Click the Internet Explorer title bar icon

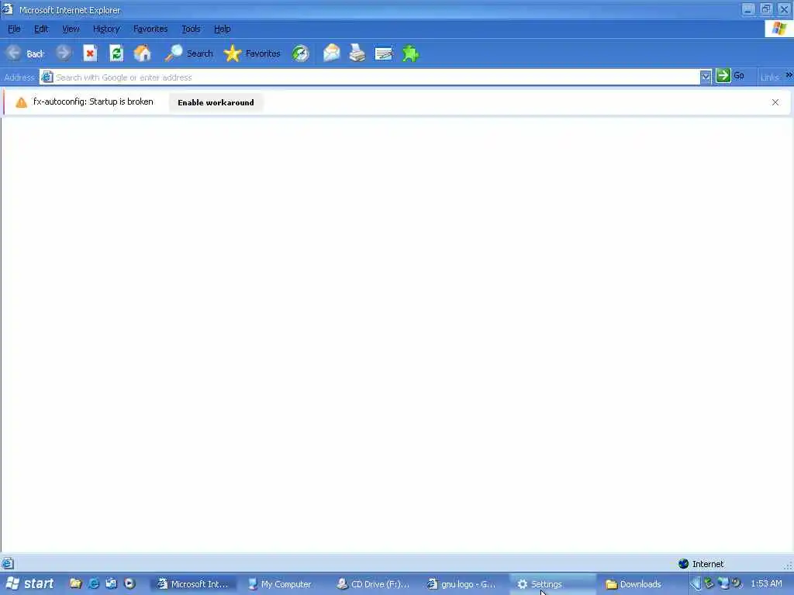tap(8, 9)
